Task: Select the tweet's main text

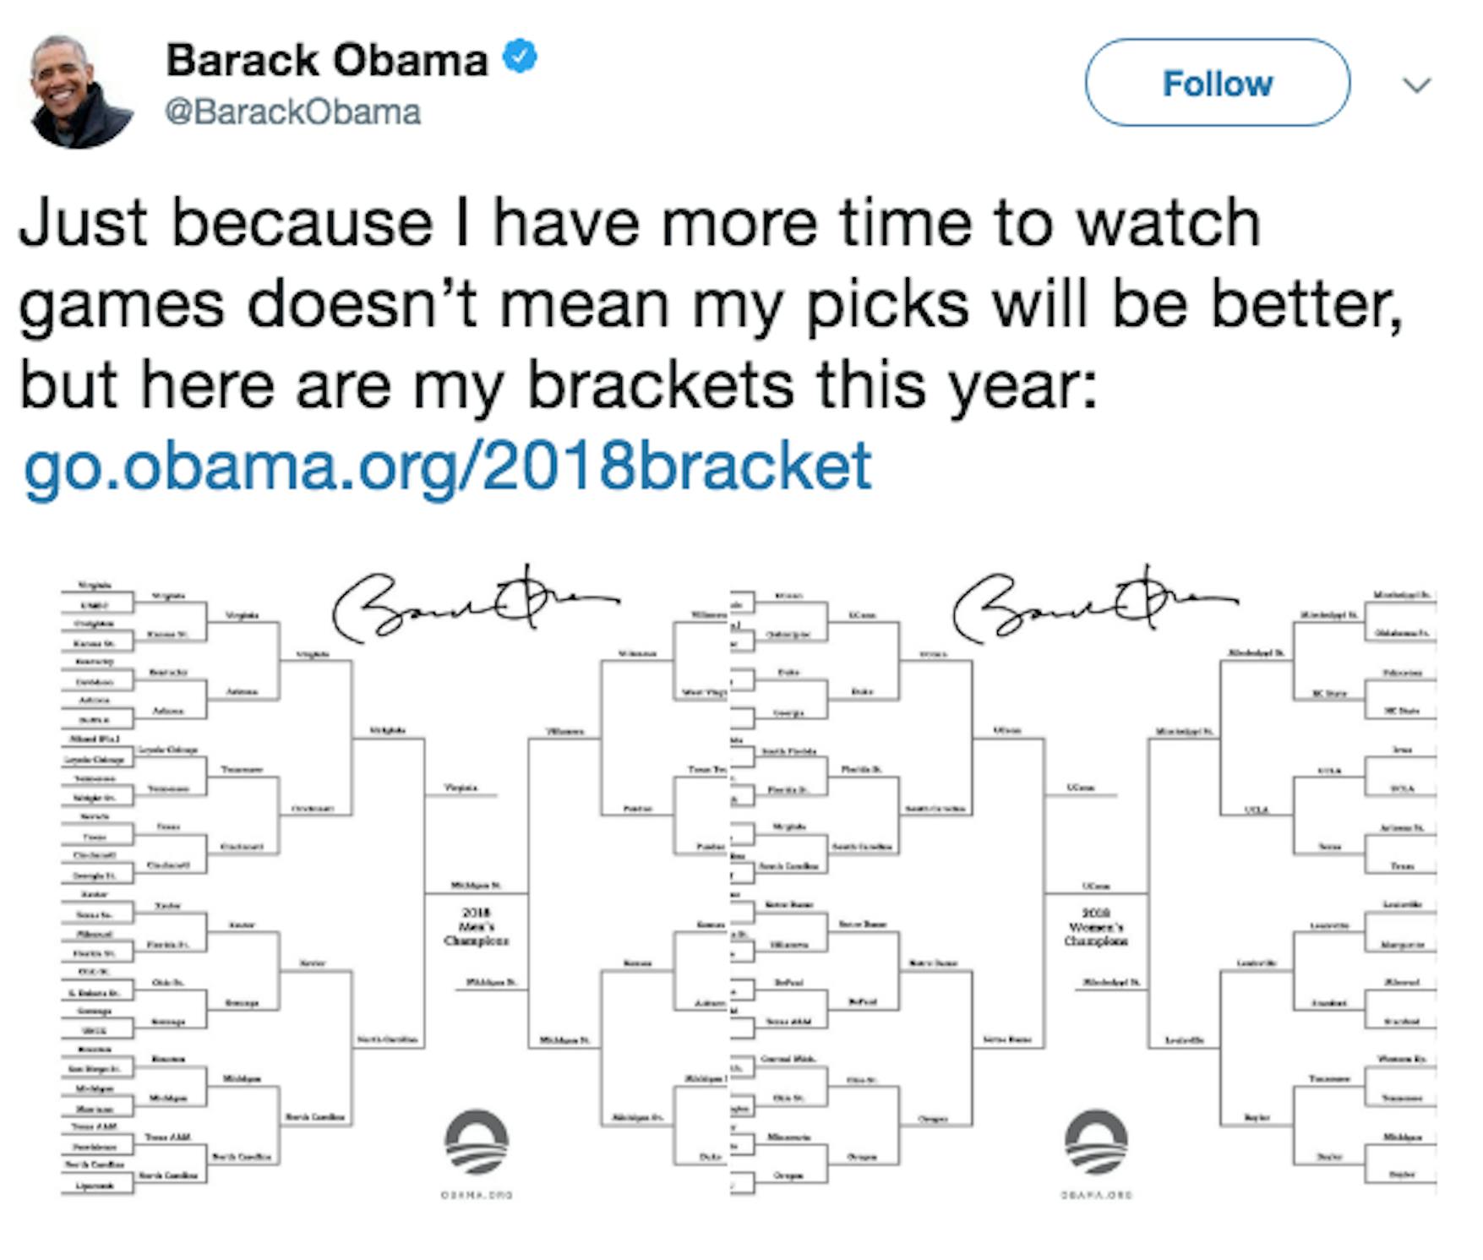Action: [711, 303]
